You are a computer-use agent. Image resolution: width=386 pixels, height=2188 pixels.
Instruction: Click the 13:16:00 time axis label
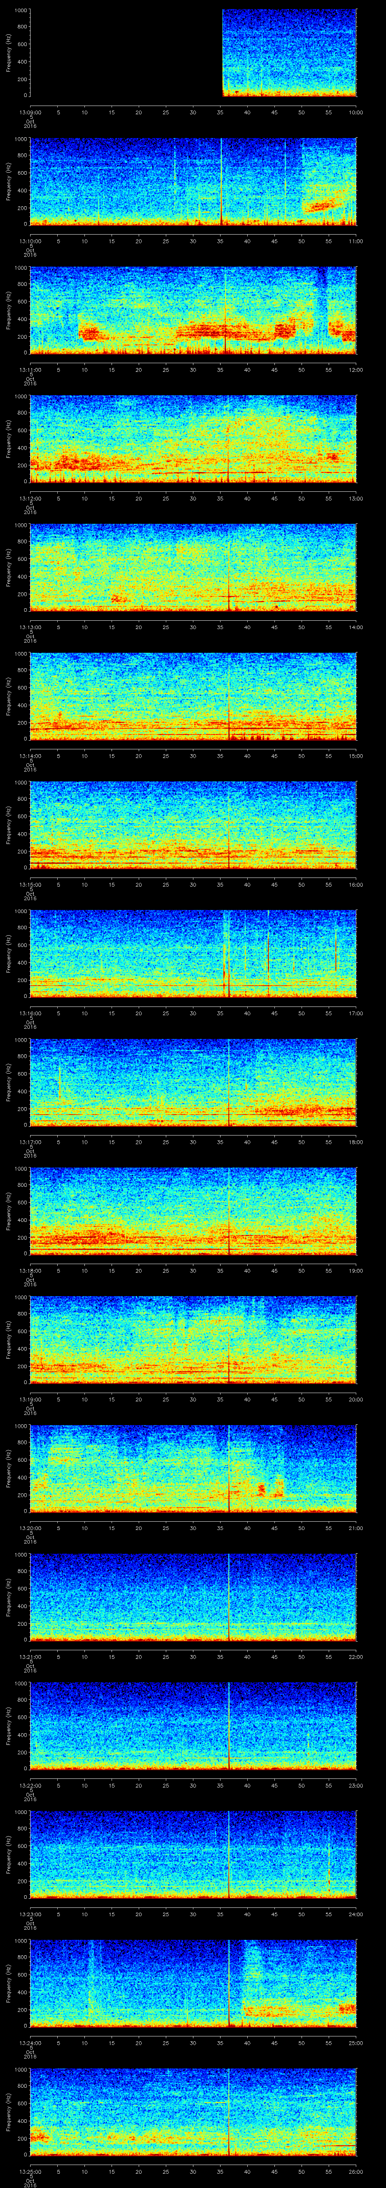click(30, 1013)
